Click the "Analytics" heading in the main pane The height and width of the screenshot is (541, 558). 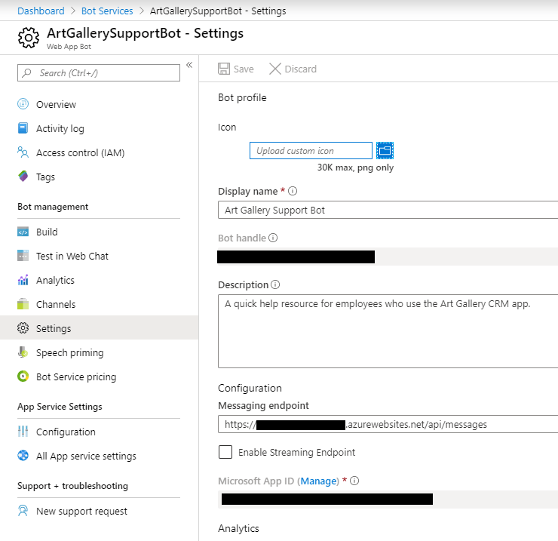tap(238, 528)
